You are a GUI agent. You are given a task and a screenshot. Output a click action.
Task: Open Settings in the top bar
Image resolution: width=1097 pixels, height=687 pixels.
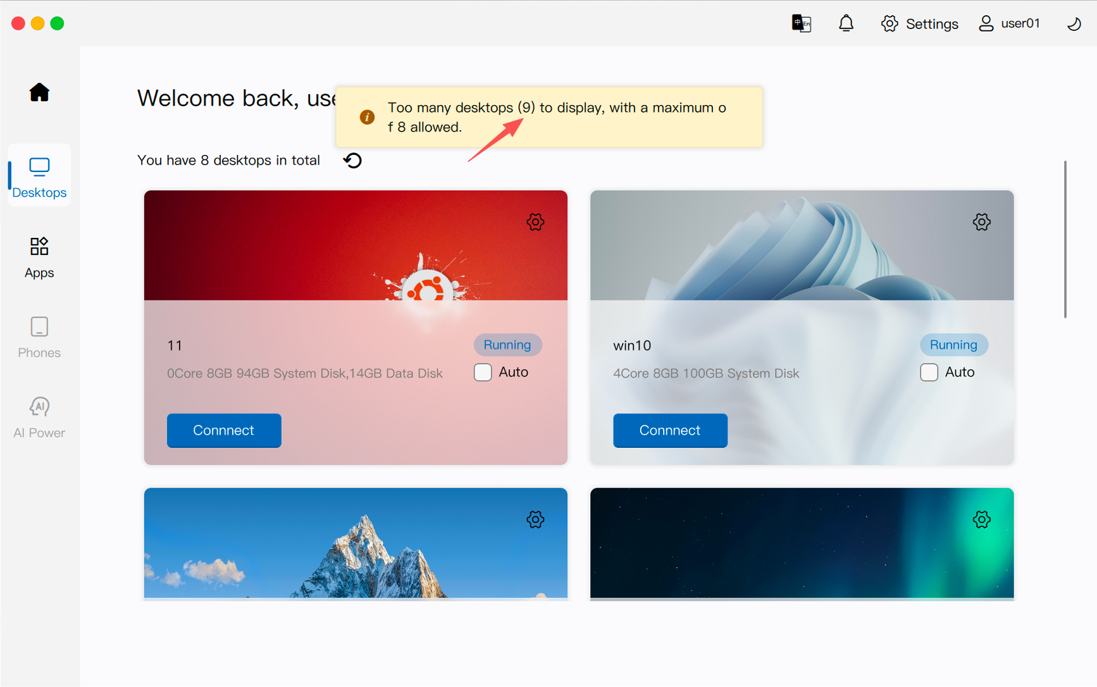tap(919, 23)
